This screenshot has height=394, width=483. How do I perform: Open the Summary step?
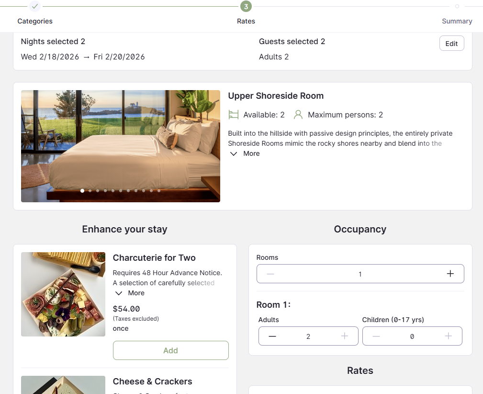click(x=457, y=21)
